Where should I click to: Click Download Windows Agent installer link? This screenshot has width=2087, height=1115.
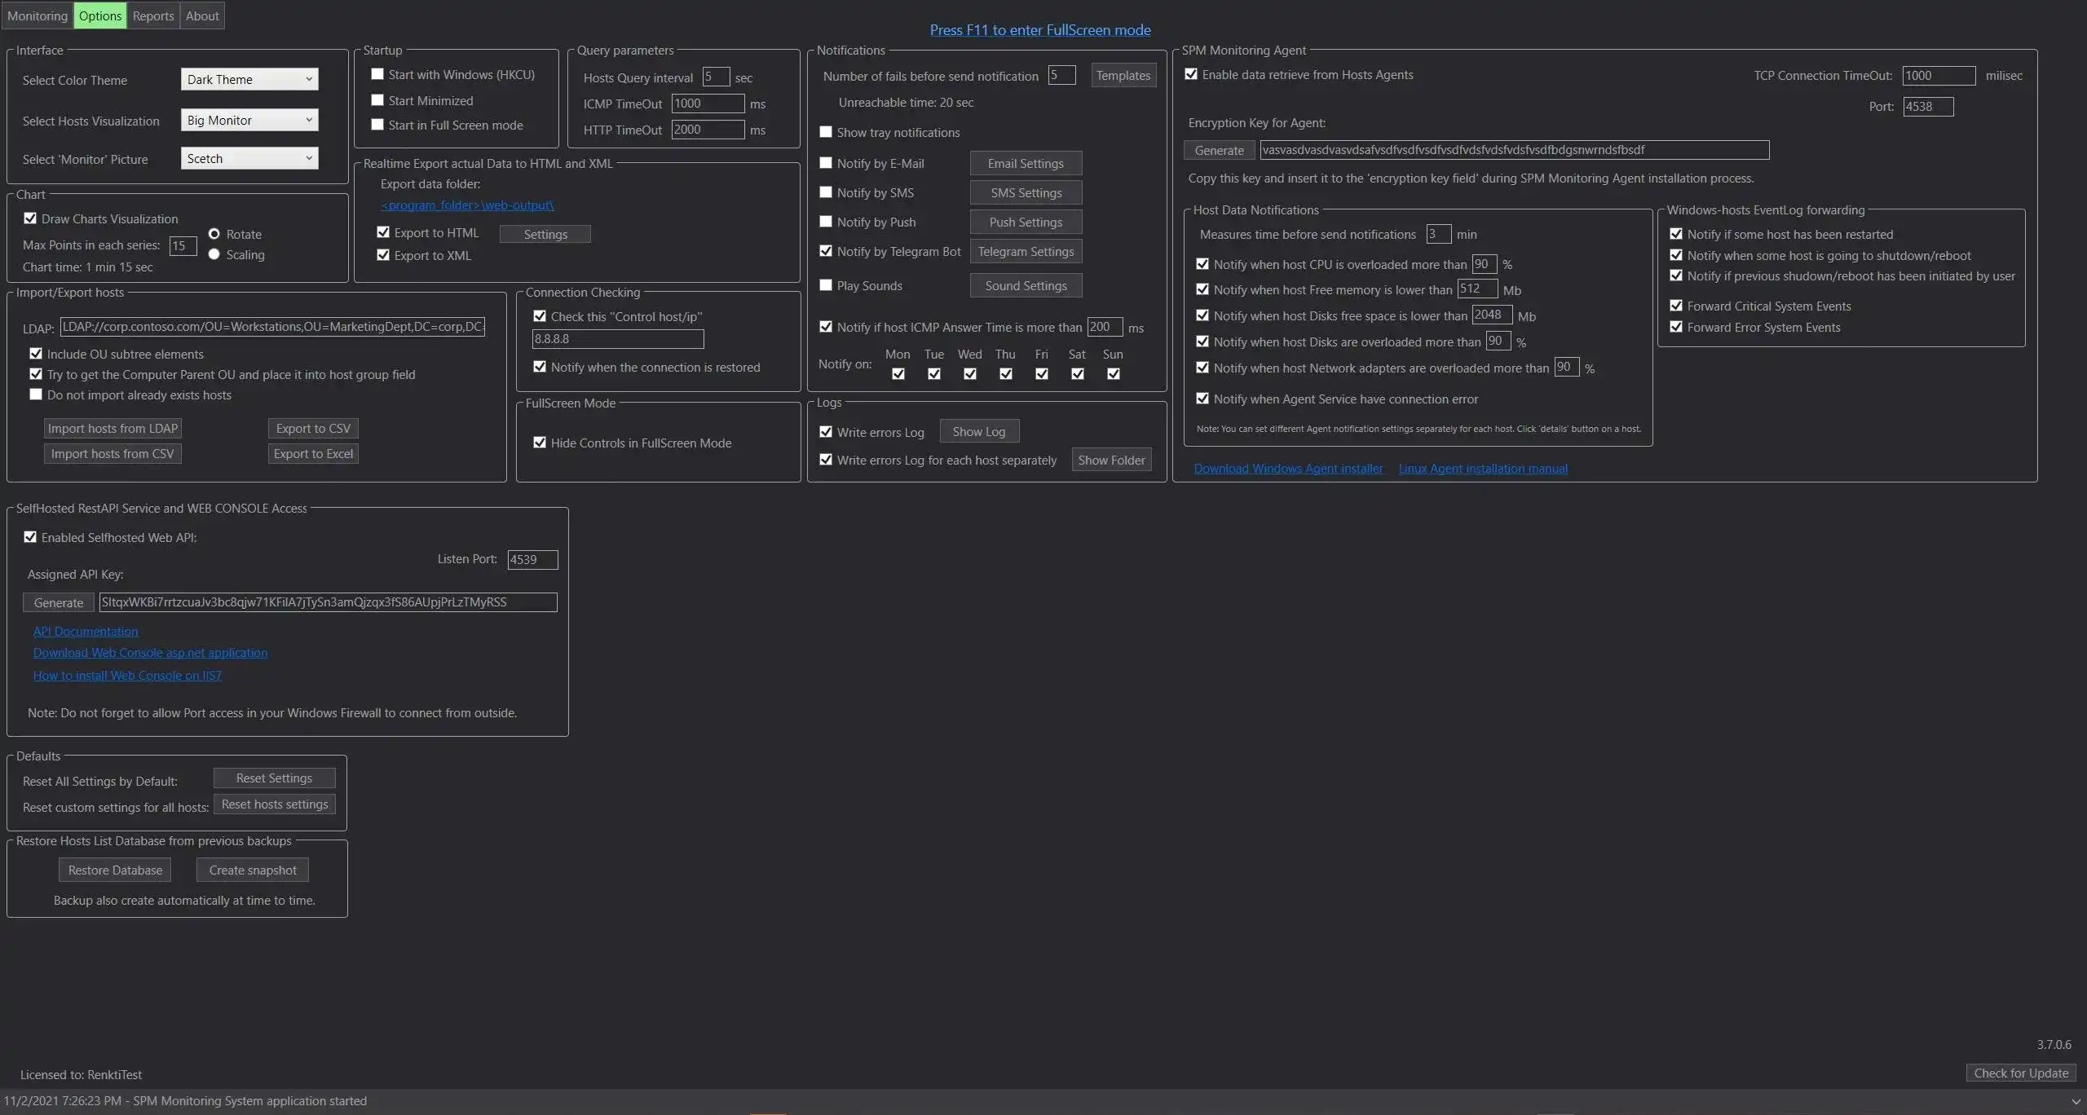click(x=1288, y=468)
